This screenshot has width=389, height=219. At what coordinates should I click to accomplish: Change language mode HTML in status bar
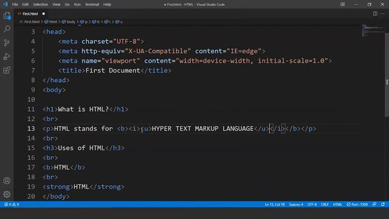[337, 204]
